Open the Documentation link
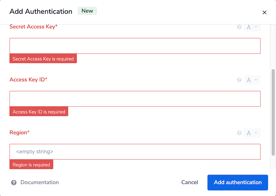 (39, 183)
